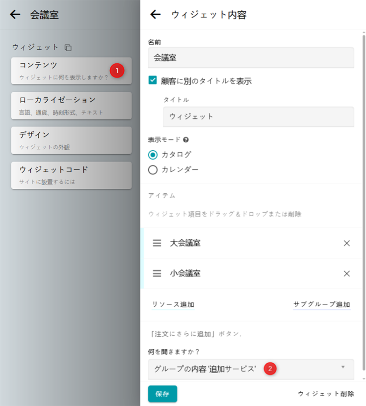Open the 何を開きますか dropdown
The image size is (366, 406).
click(x=251, y=368)
